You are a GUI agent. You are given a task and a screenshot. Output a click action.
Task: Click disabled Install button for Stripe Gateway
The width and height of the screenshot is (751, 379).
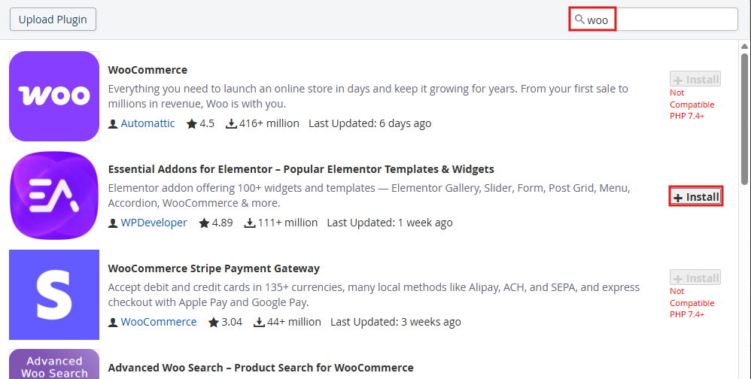click(x=695, y=278)
